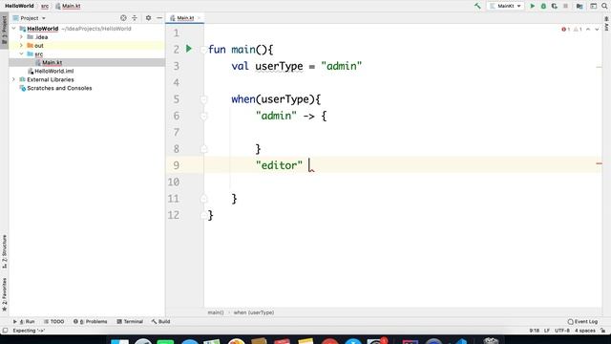Toggle read-only lock icon in status bar

pos(603,331)
